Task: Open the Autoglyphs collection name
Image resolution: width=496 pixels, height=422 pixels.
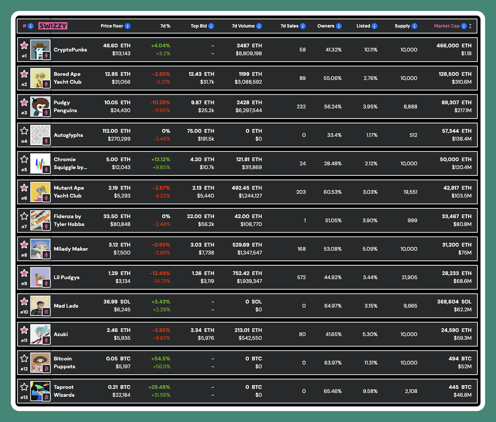Action: [x=68, y=135]
